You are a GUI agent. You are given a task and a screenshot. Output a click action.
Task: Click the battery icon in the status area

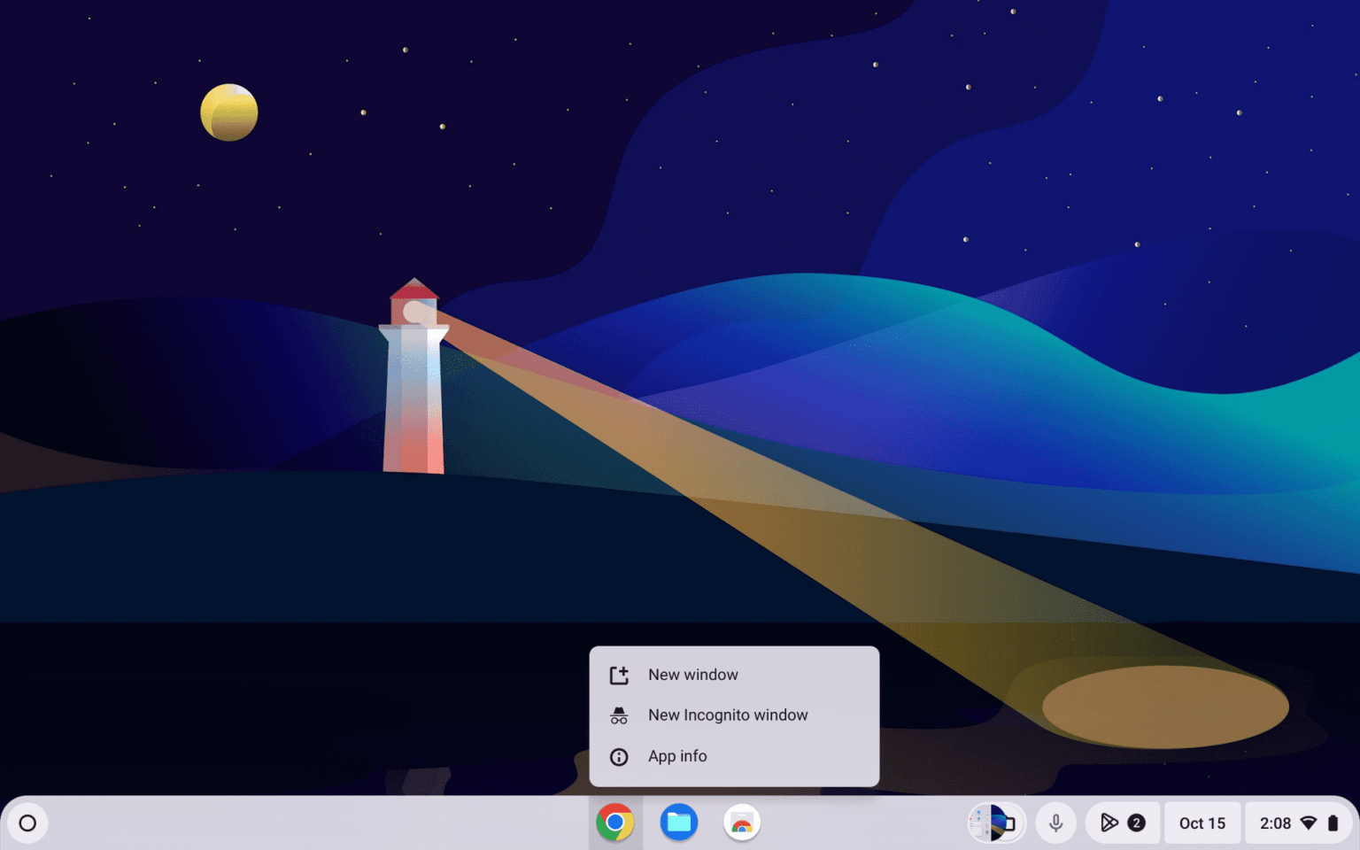point(1333,823)
